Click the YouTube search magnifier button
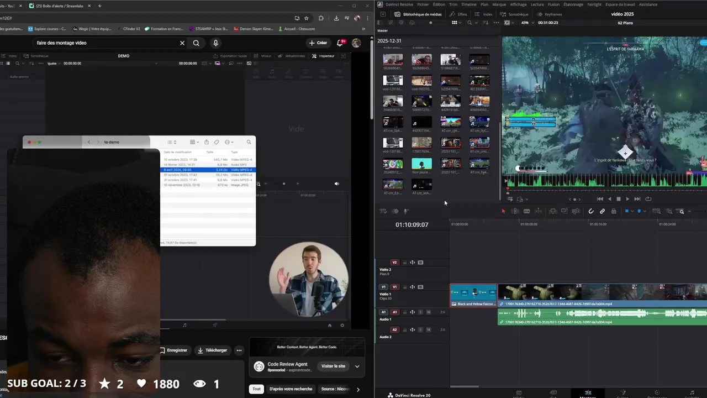 point(196,43)
